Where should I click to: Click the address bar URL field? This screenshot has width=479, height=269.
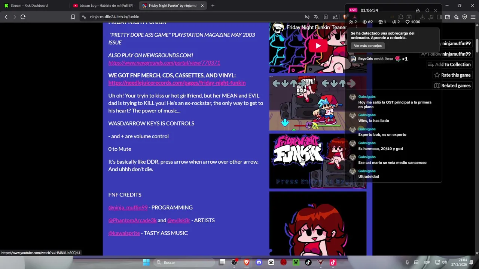click(x=195, y=17)
